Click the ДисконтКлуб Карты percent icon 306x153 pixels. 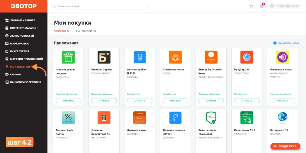[x=68, y=118]
